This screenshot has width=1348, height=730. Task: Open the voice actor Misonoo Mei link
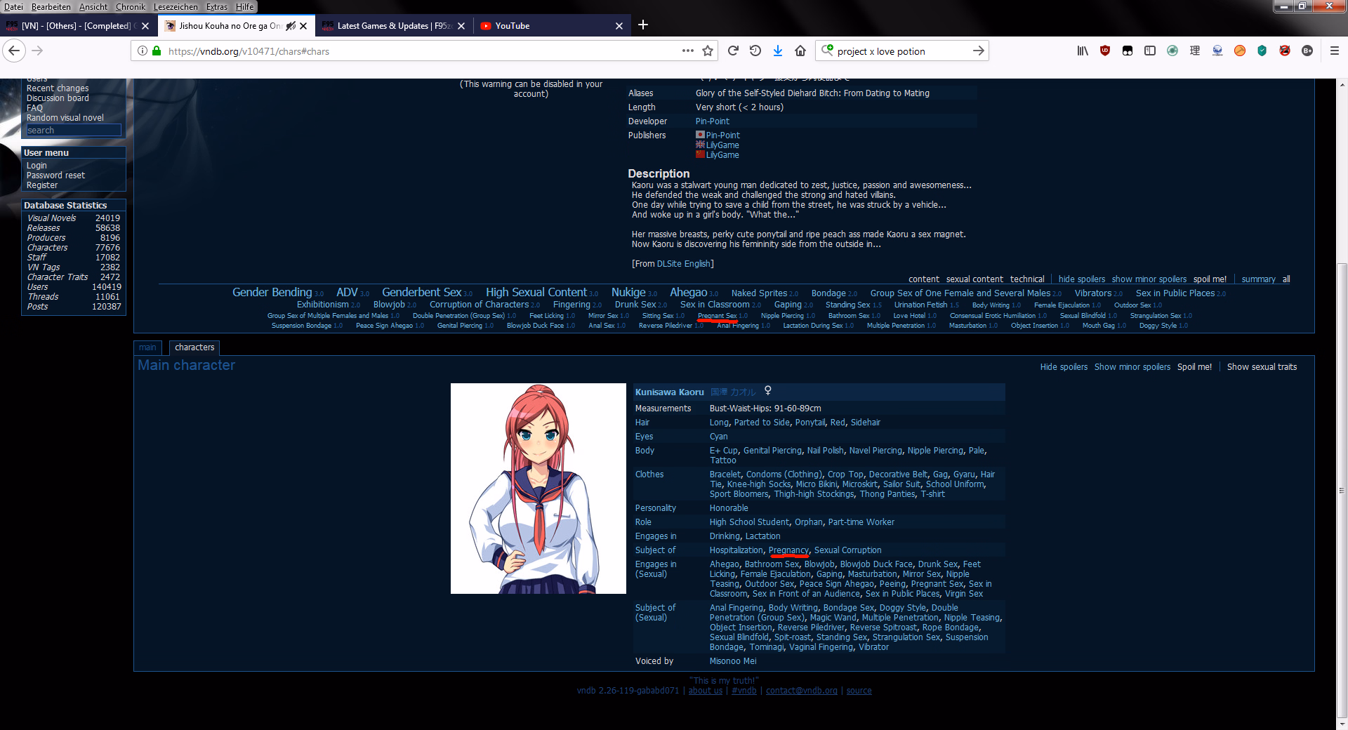point(733,661)
